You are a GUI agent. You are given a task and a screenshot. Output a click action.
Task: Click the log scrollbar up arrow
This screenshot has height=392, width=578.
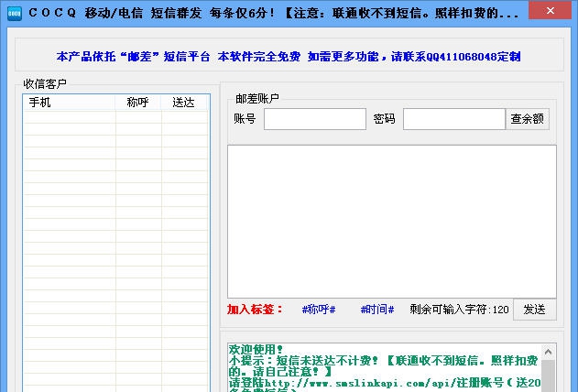[548, 352]
